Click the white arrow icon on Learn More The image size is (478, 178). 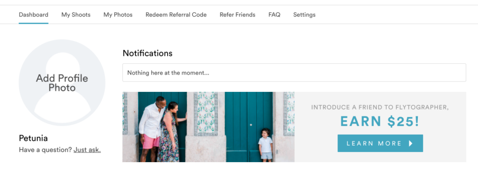pos(411,144)
